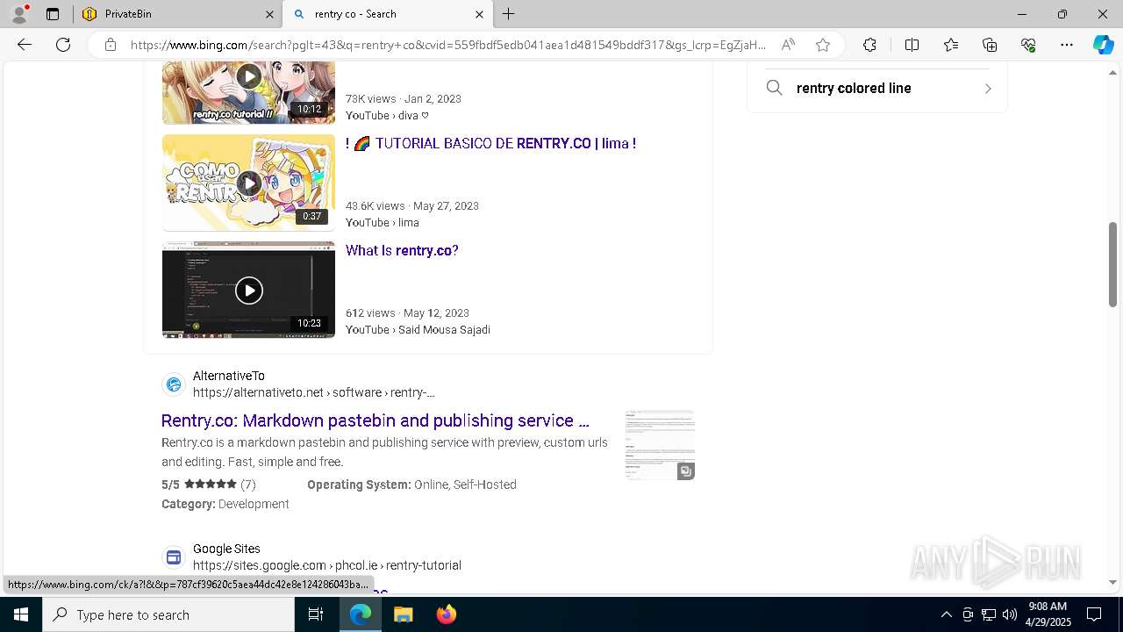
Task: Refresh the current page
Action: [63, 45]
